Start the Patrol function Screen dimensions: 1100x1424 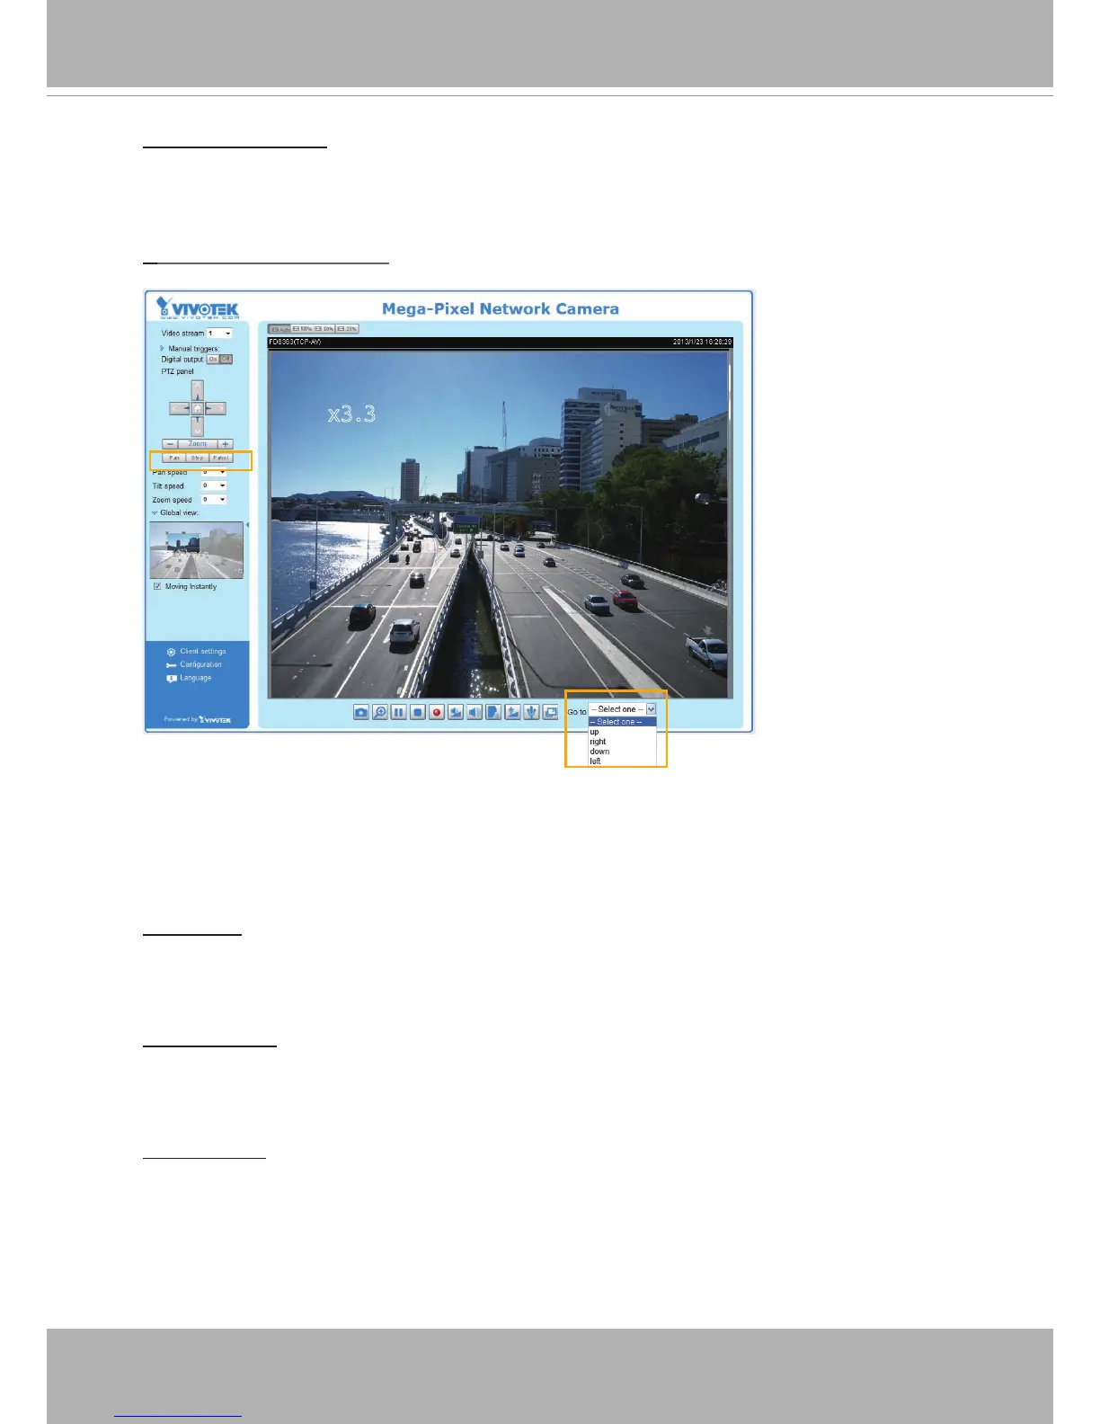point(221,458)
